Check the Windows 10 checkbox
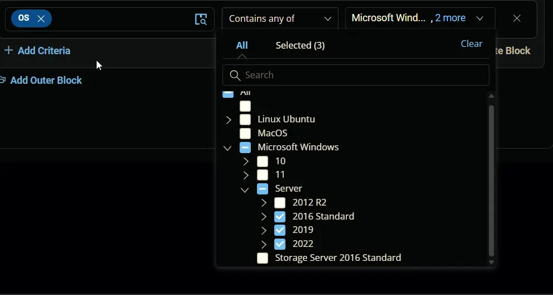 263,161
